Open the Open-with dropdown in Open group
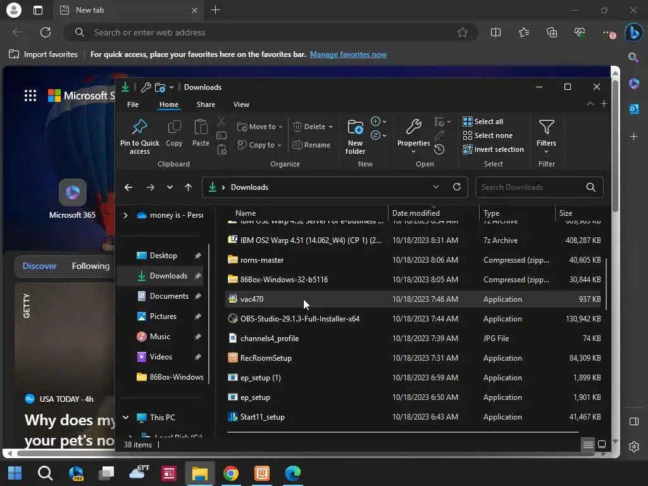The image size is (648, 486). click(442, 122)
